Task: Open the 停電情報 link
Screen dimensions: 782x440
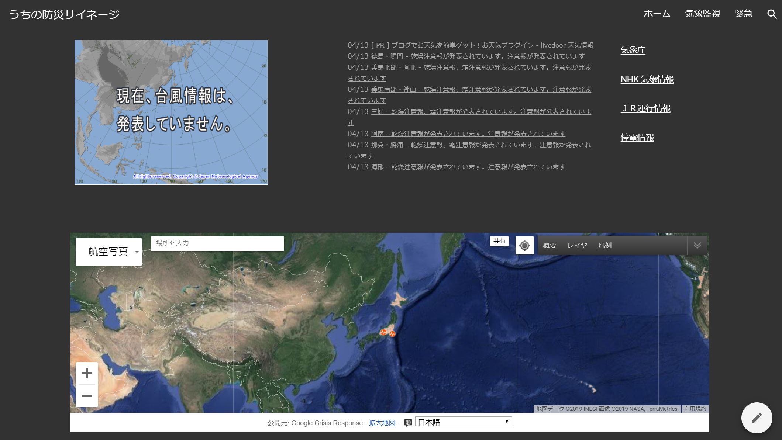Action: pos(637,138)
